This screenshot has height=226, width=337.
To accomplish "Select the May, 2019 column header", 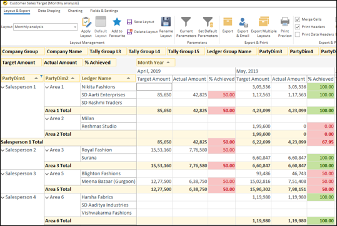I will coord(284,71).
